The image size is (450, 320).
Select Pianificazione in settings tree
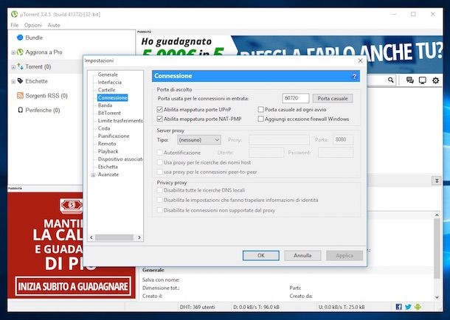[x=114, y=136]
